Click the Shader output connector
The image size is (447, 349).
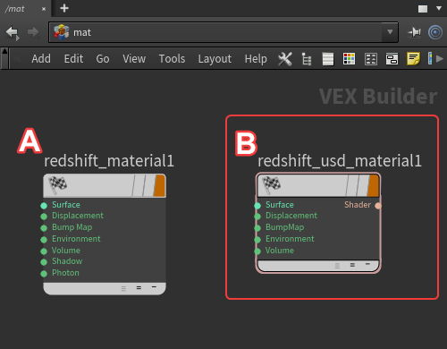click(x=378, y=206)
